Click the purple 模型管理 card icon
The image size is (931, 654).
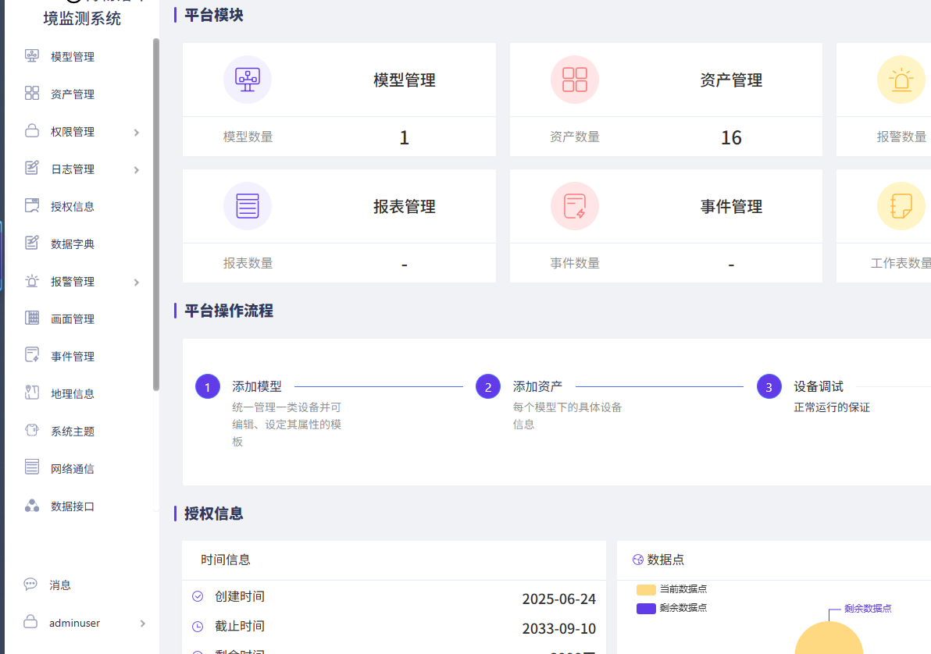coord(248,80)
